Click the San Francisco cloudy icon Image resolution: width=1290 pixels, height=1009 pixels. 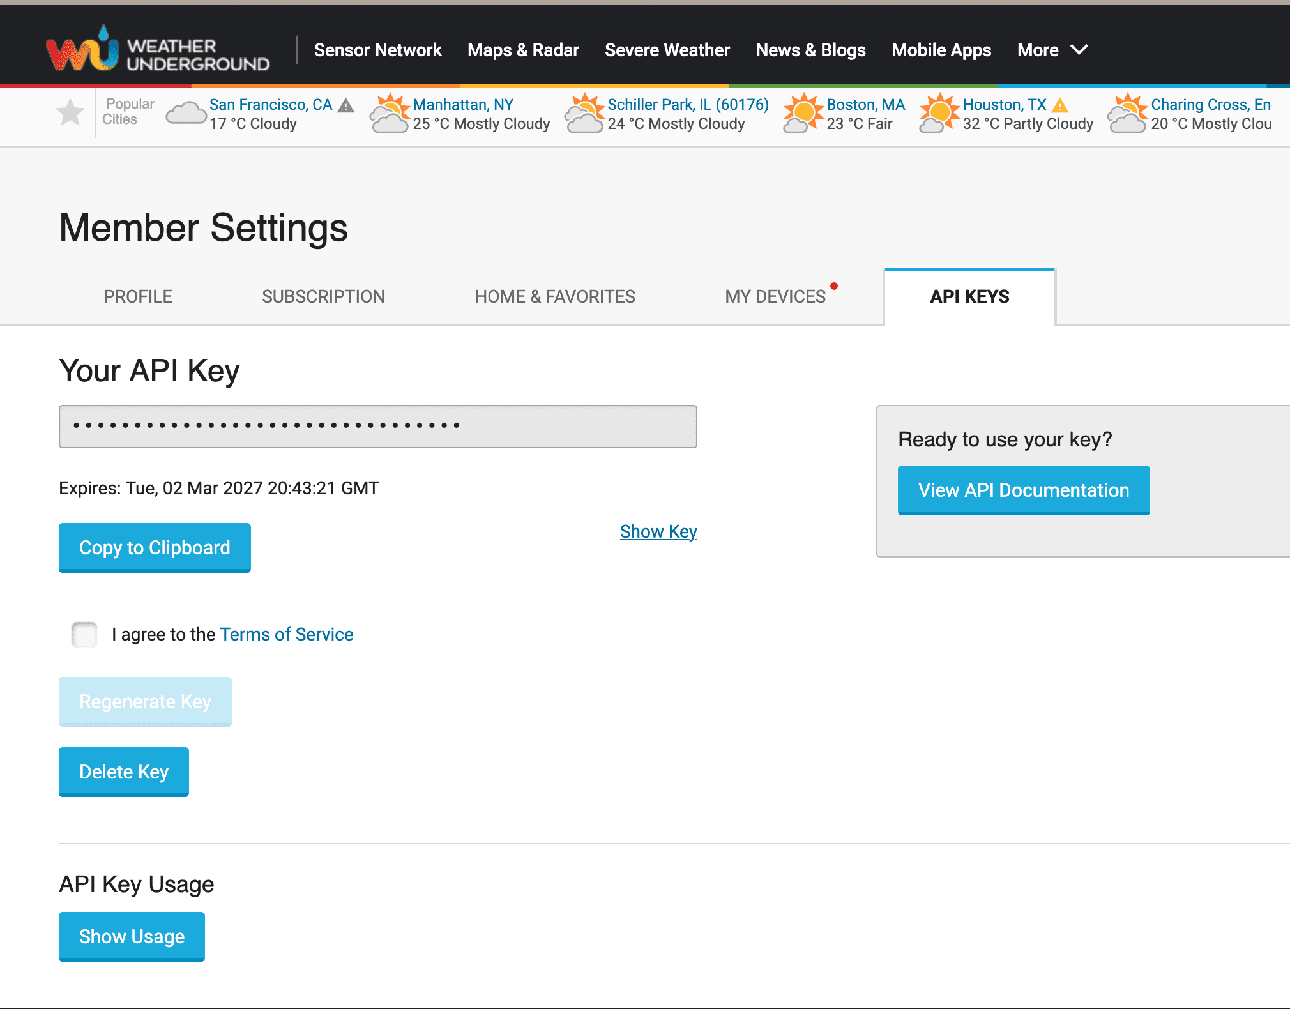(186, 113)
